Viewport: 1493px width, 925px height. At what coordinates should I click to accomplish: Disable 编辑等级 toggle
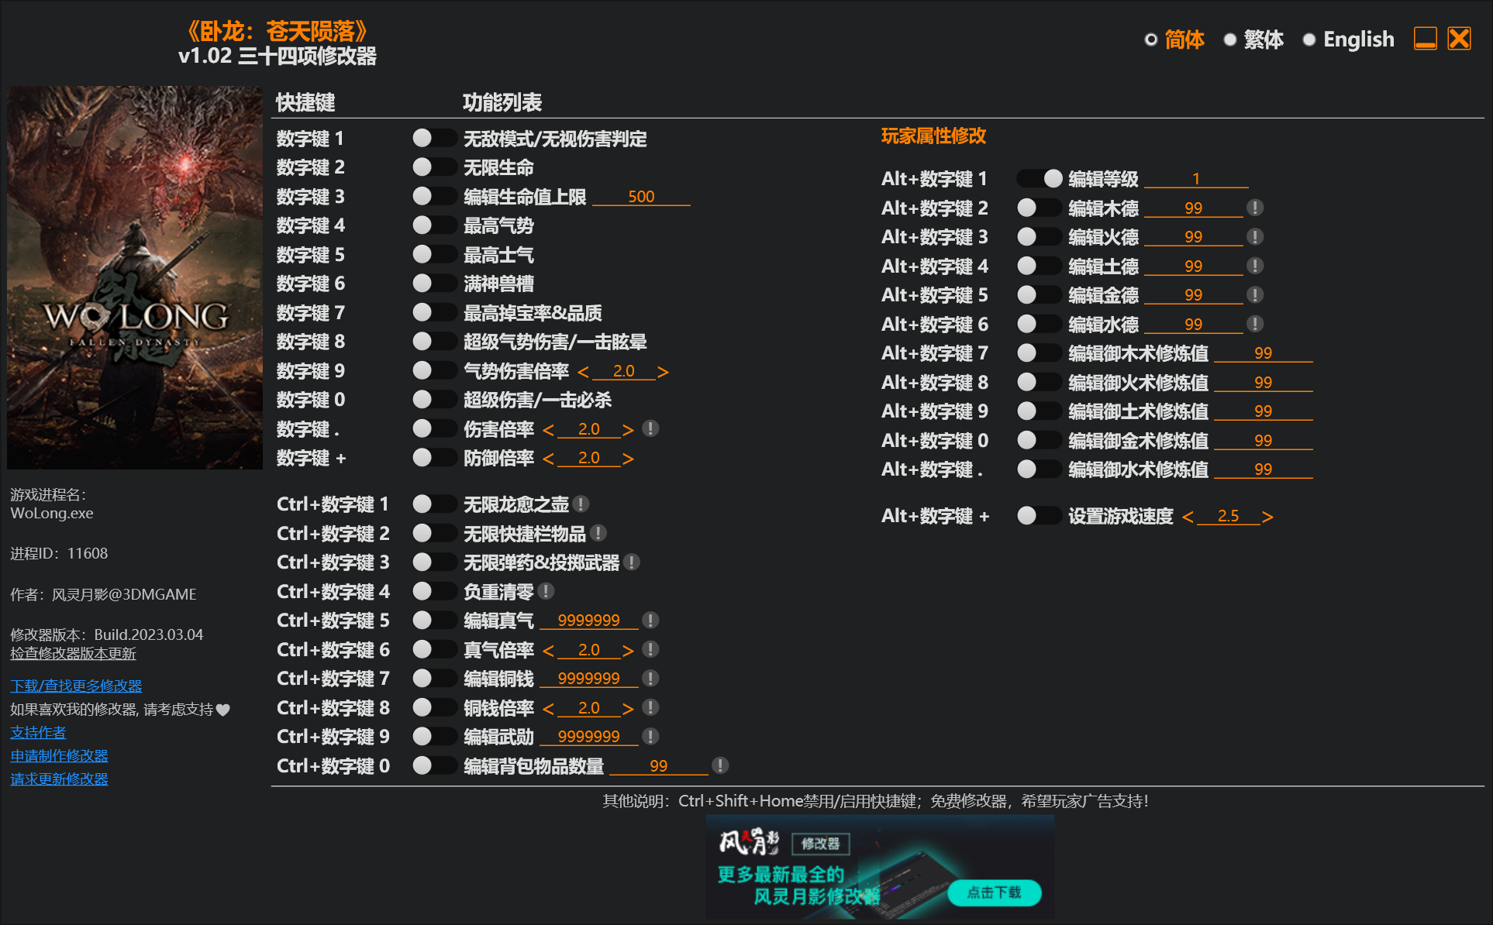point(1040,179)
